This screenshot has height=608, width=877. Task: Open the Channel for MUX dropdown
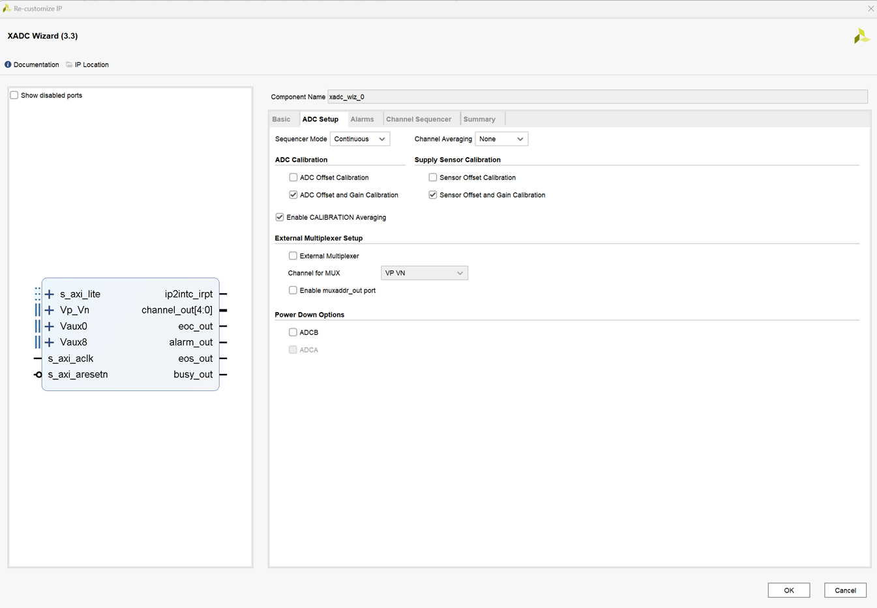(x=424, y=273)
